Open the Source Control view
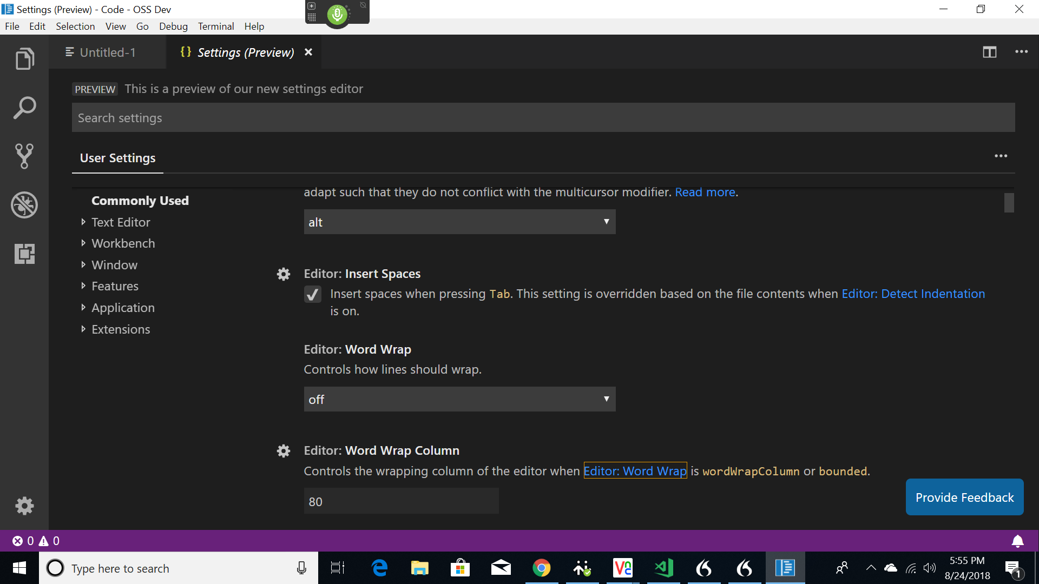The width and height of the screenshot is (1039, 584). click(x=24, y=156)
